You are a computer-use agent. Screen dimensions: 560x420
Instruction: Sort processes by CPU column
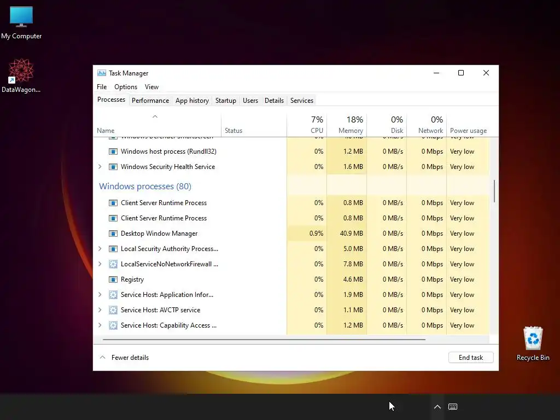click(307, 125)
